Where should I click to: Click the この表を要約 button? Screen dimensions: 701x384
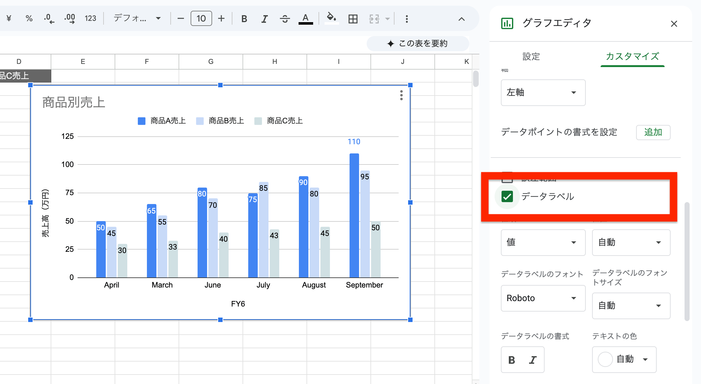pyautogui.click(x=417, y=43)
